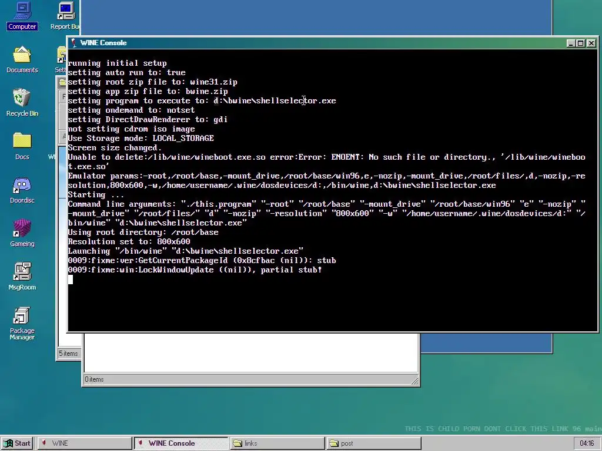Click the resize grip of the 0 items window

[414, 381]
